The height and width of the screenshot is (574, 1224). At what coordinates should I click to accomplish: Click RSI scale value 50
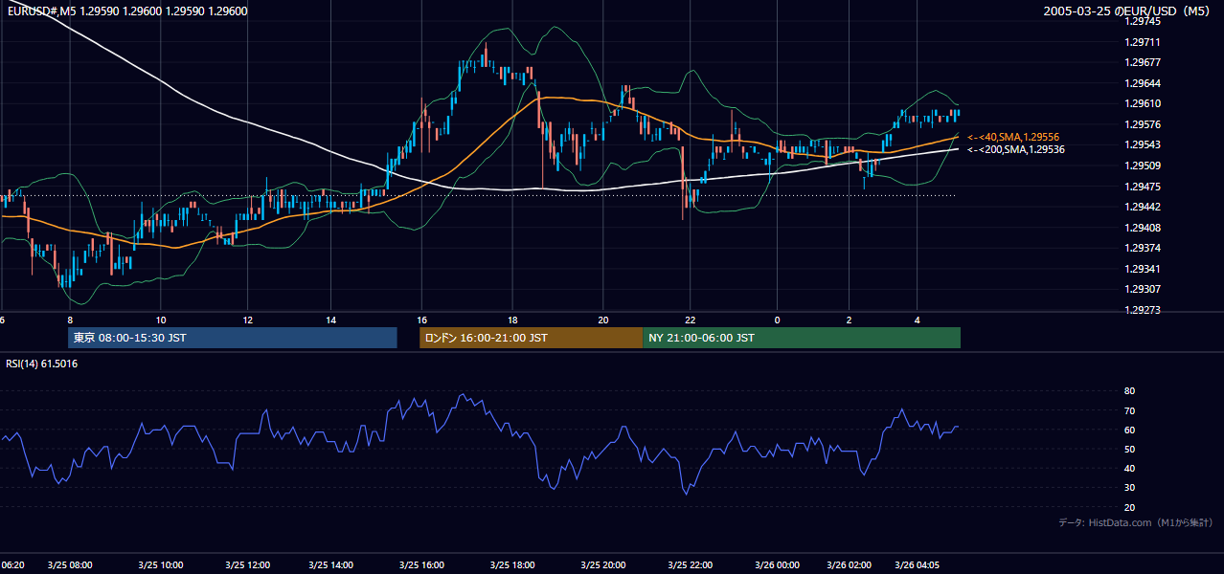1129,449
